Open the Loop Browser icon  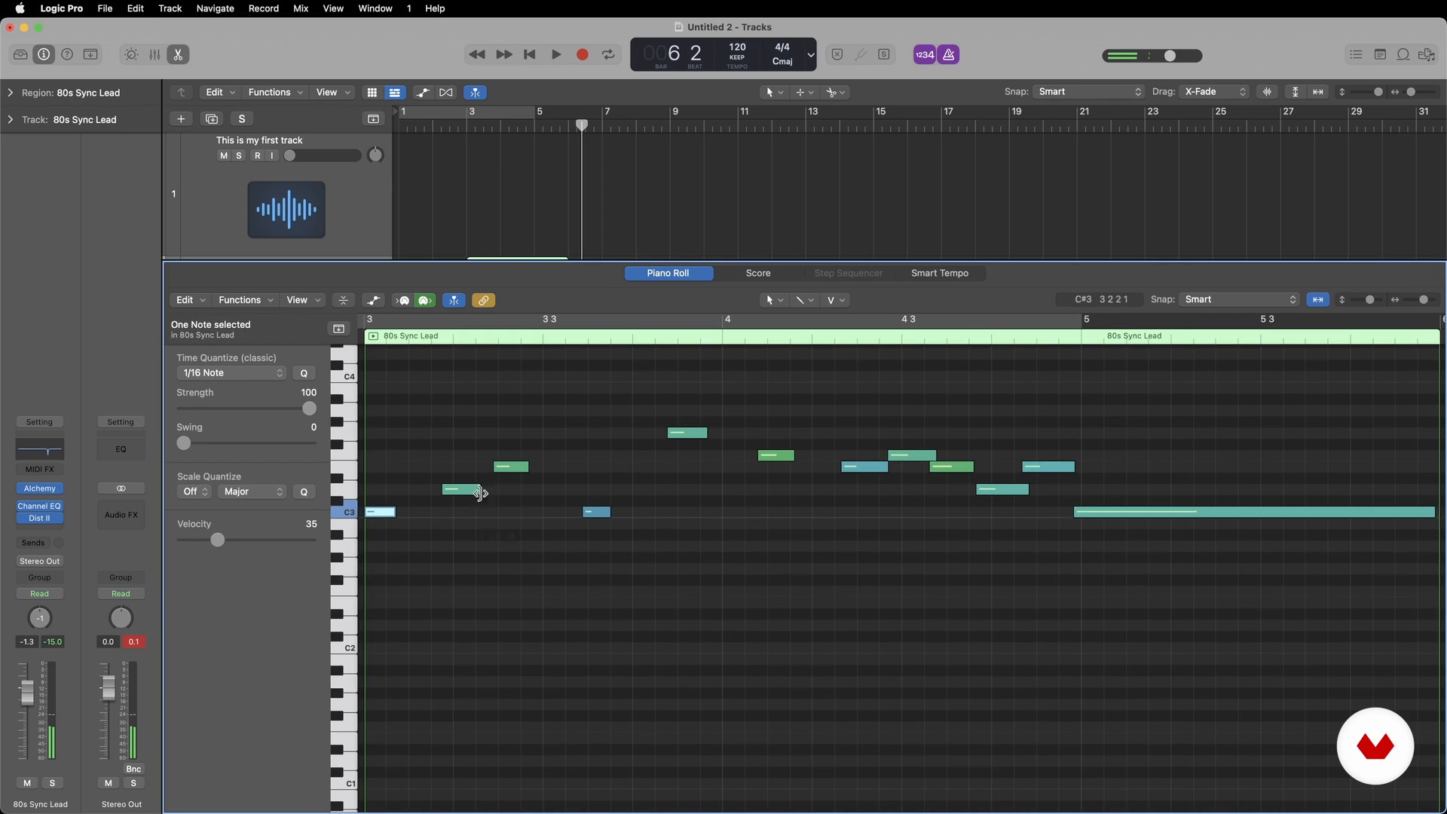[x=1403, y=54]
